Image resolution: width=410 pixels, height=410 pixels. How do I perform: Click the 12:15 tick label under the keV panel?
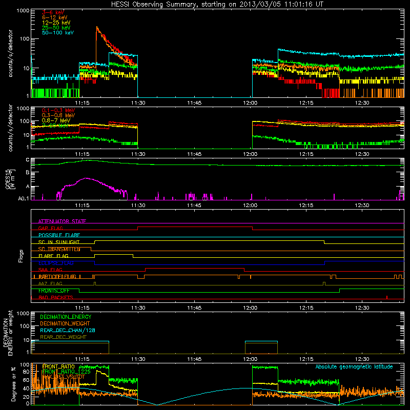coord(306,103)
